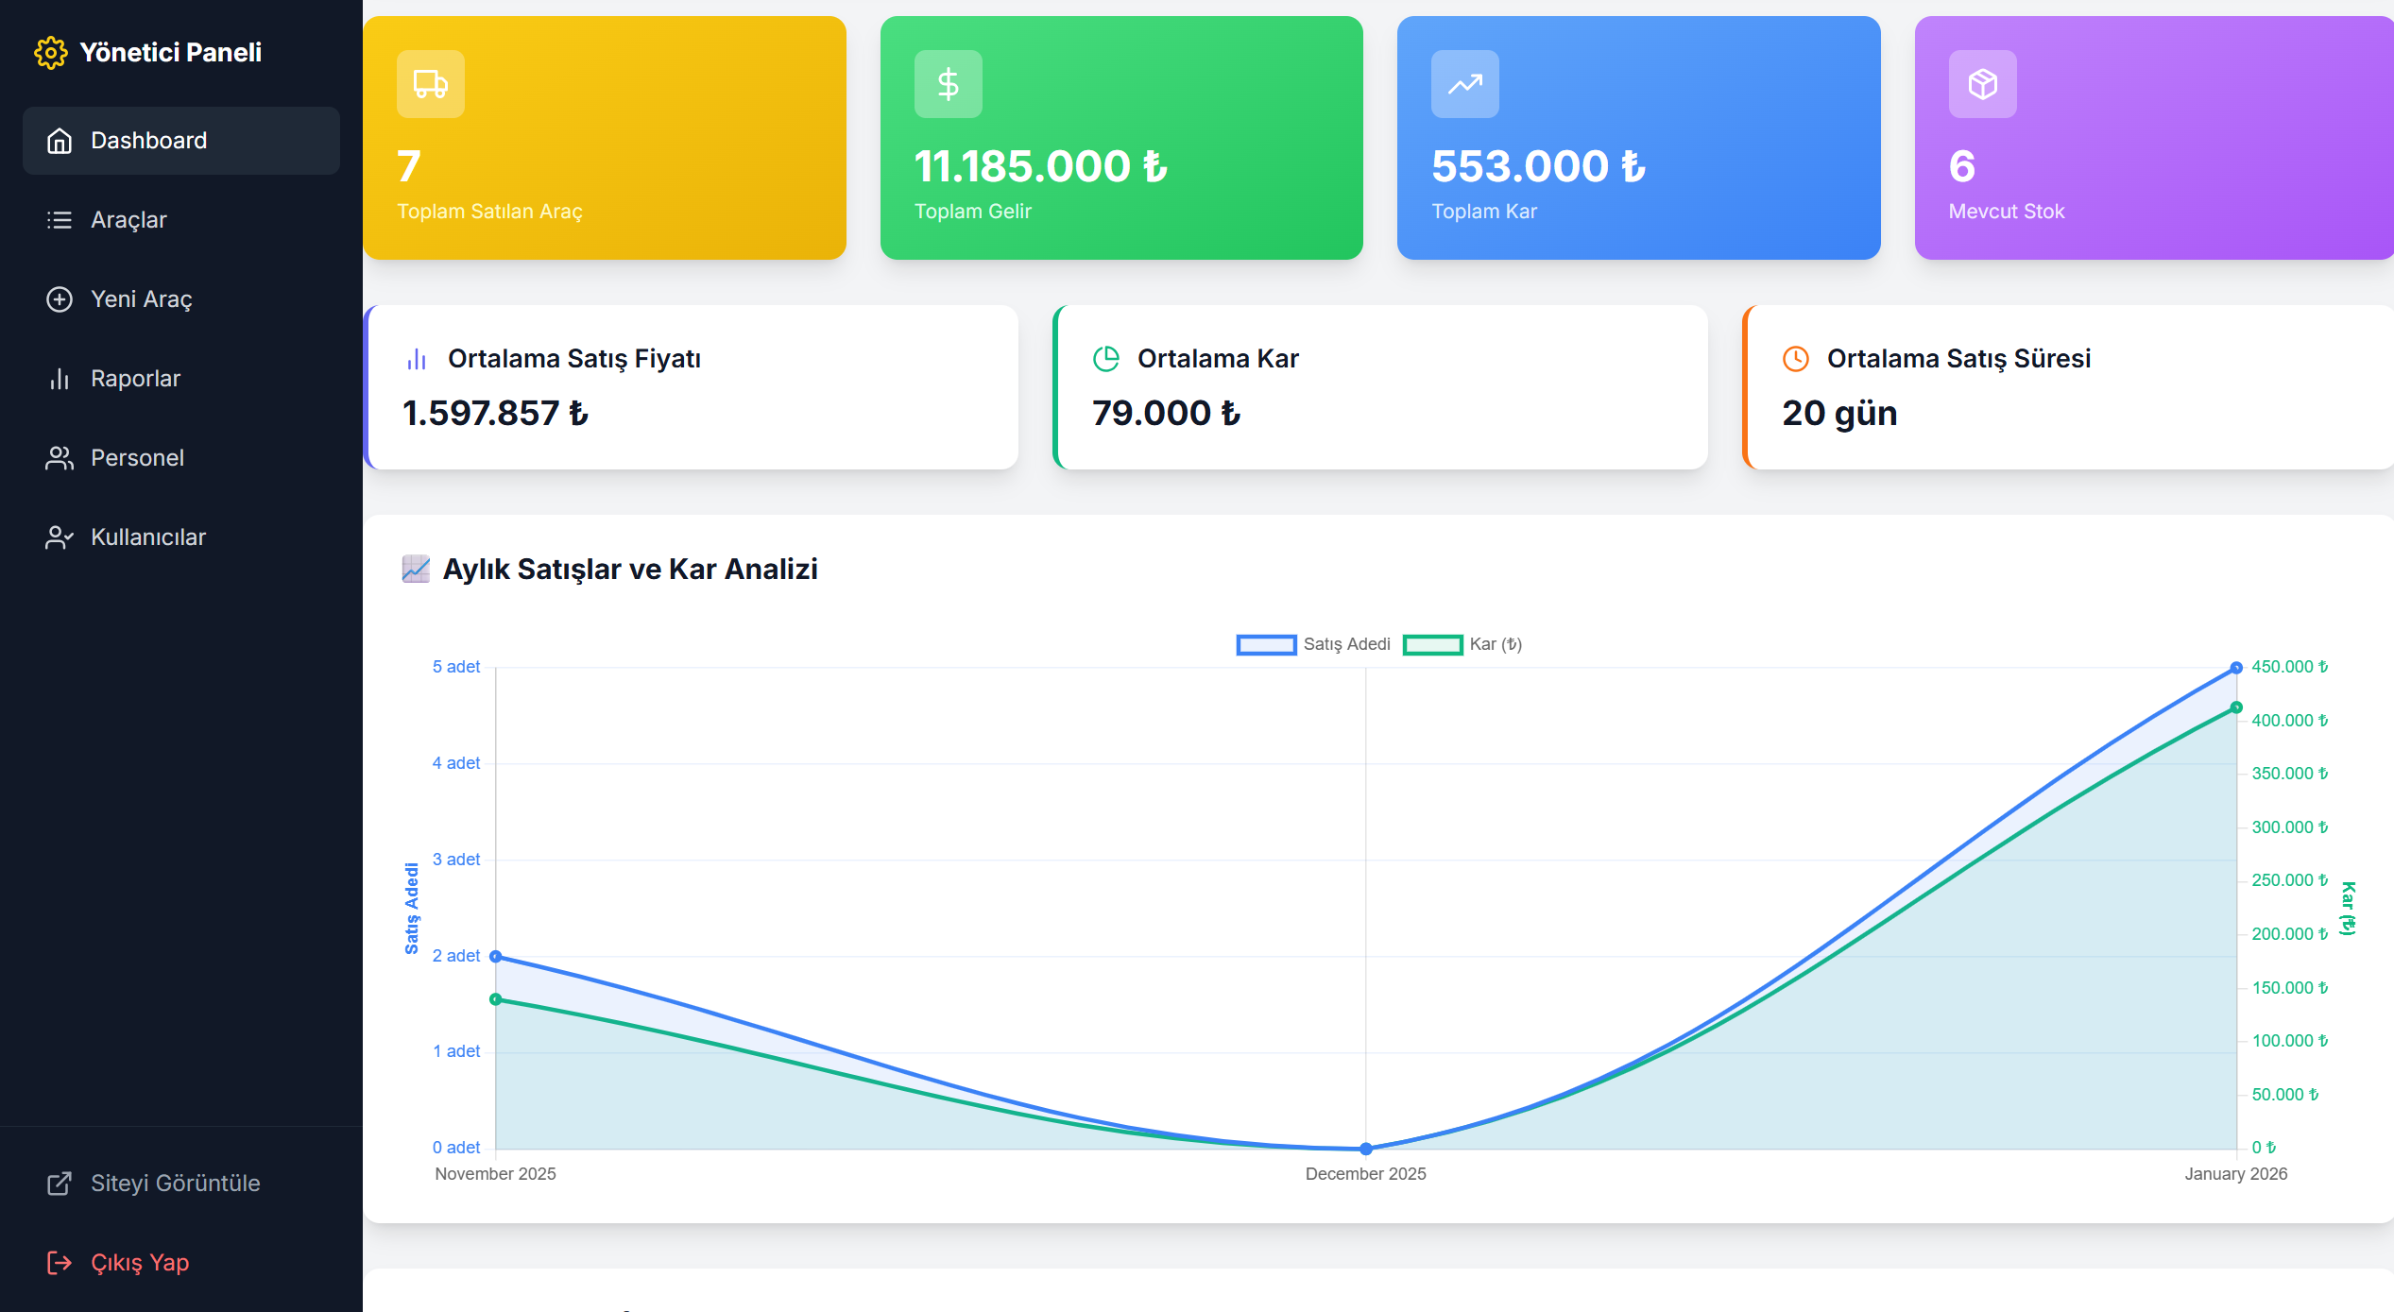
Task: Click January 2026 blue data point on chart
Action: click(2235, 668)
